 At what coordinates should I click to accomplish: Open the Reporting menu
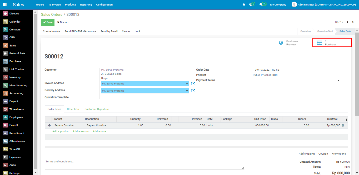tap(86, 5)
